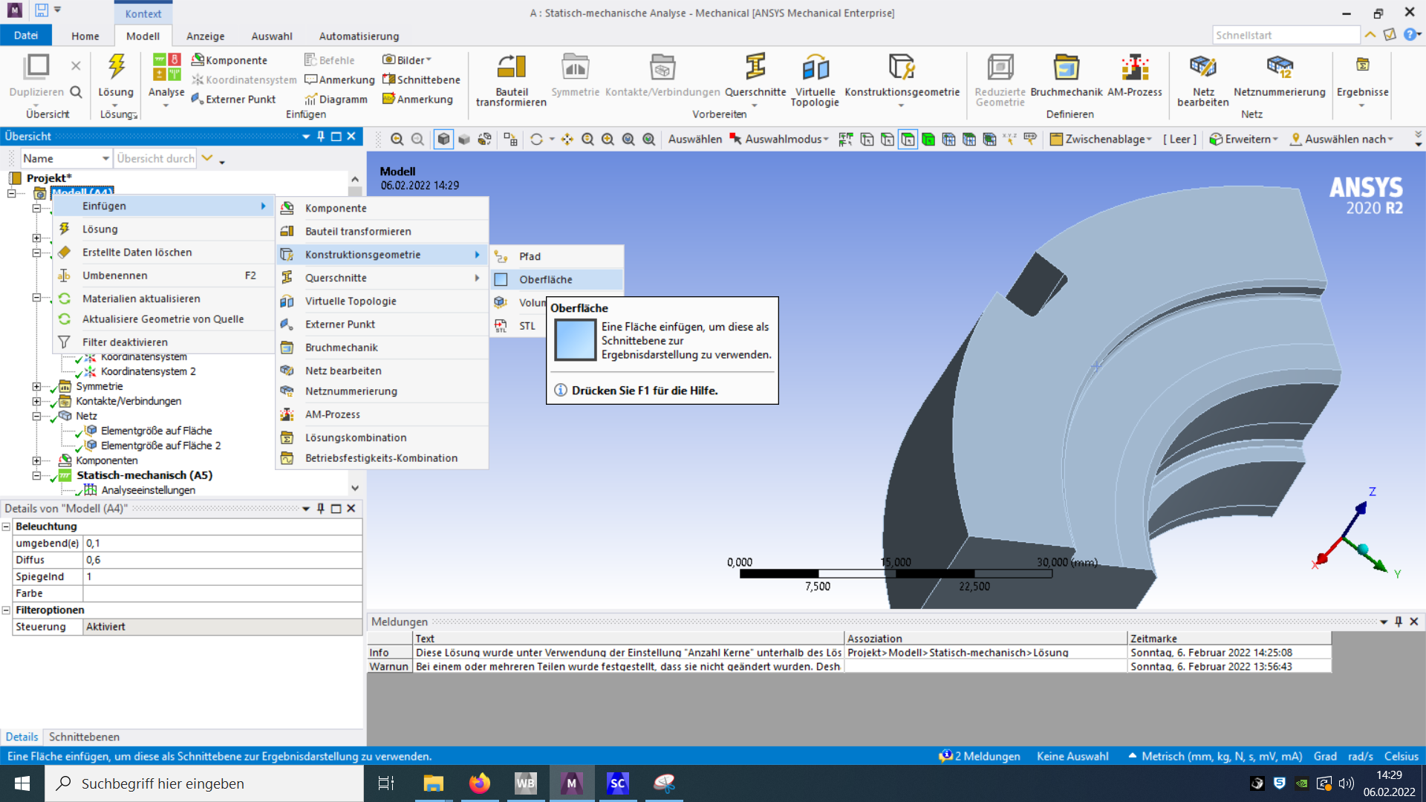Open the Name filter dropdown
The height and width of the screenshot is (802, 1426).
tap(105, 158)
